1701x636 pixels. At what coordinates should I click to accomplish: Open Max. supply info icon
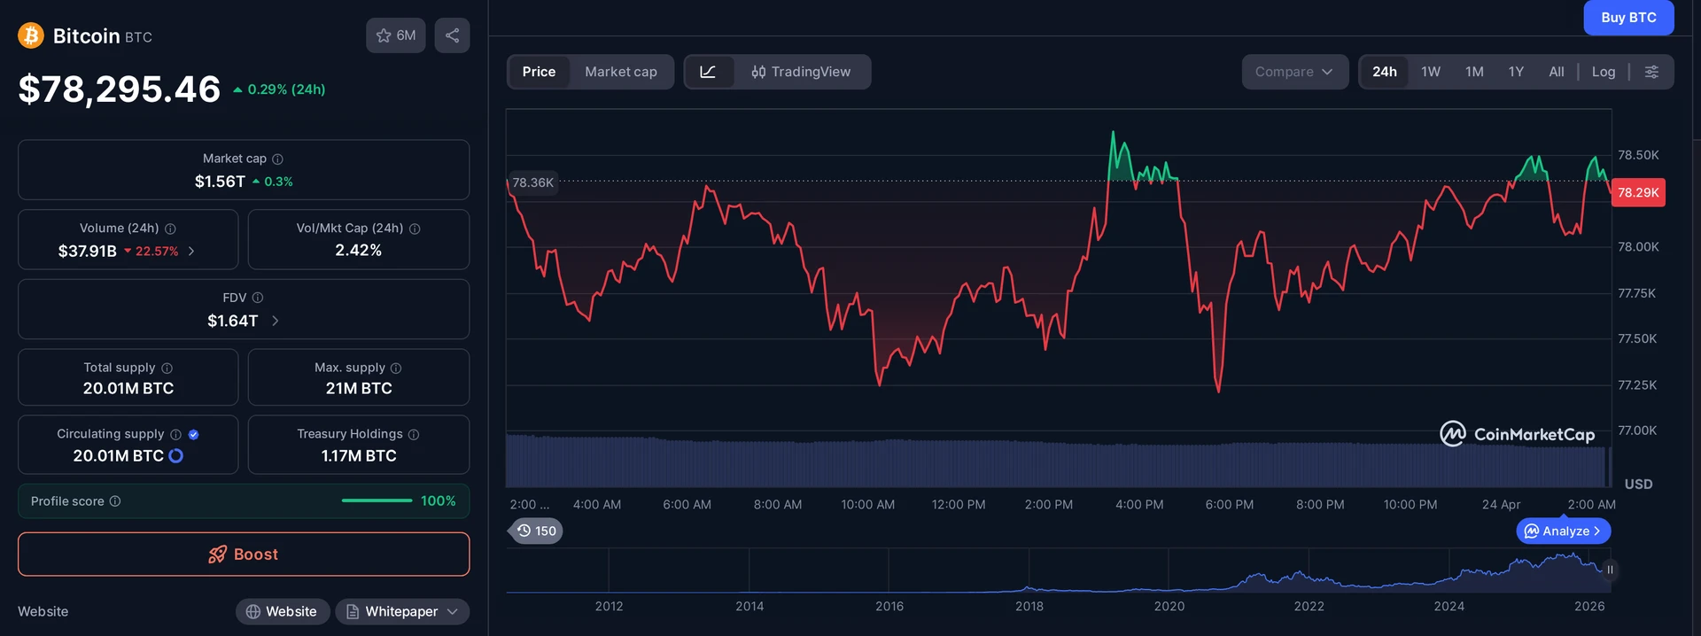point(396,368)
